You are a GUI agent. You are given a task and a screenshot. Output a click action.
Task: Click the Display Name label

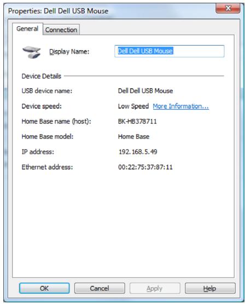(69, 51)
